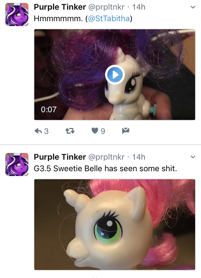Image resolution: width=201 pixels, height=278 pixels.
Task: Open Purple Tinker avatar on second tweet
Action: 17,164
